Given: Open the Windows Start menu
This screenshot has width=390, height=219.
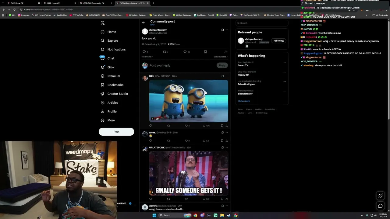Looking at the screenshot, I should (154, 215).
